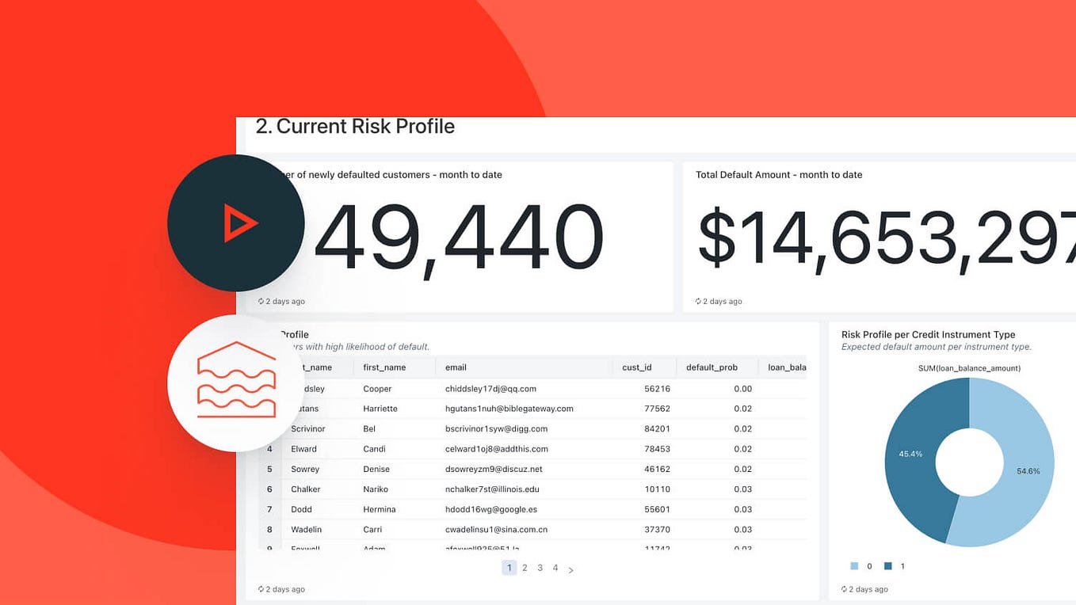
Task: Click 'Expected default amount per instrument type.' subtitle
Action: tap(937, 347)
